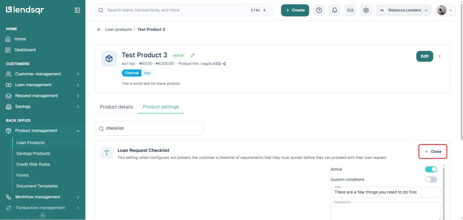Viewport: 463px width, 220px height.
Task: Collapse Product management chevron
Action: click(78, 131)
